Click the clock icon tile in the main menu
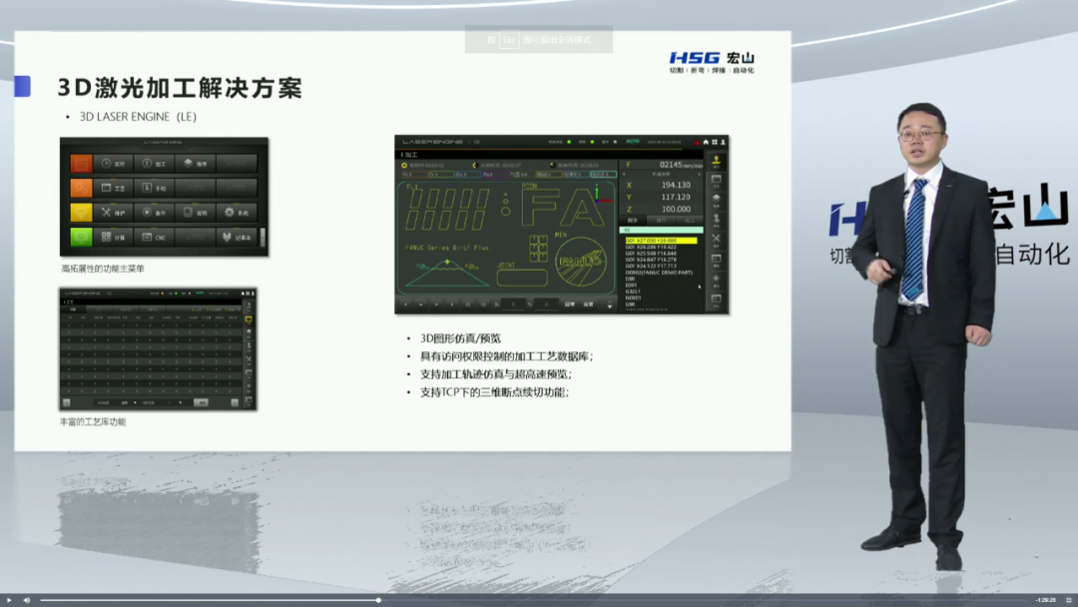The width and height of the screenshot is (1078, 607). tap(114, 164)
